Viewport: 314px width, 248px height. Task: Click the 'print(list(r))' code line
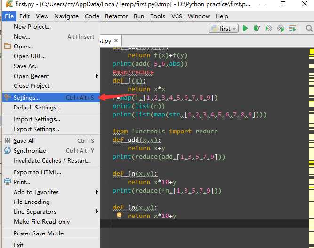click(x=138, y=106)
